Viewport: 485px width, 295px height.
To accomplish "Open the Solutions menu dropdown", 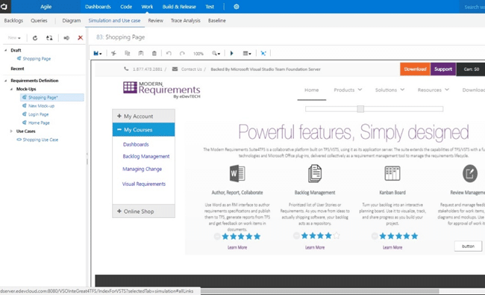I will (389, 90).
